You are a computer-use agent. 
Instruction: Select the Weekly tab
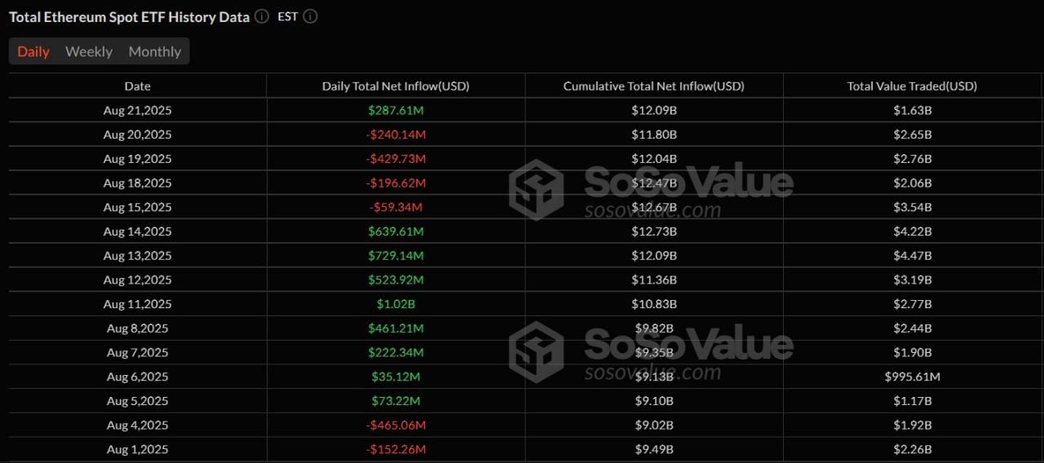[89, 51]
